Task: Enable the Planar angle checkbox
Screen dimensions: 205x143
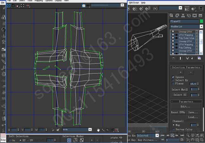Action: coord(173,83)
